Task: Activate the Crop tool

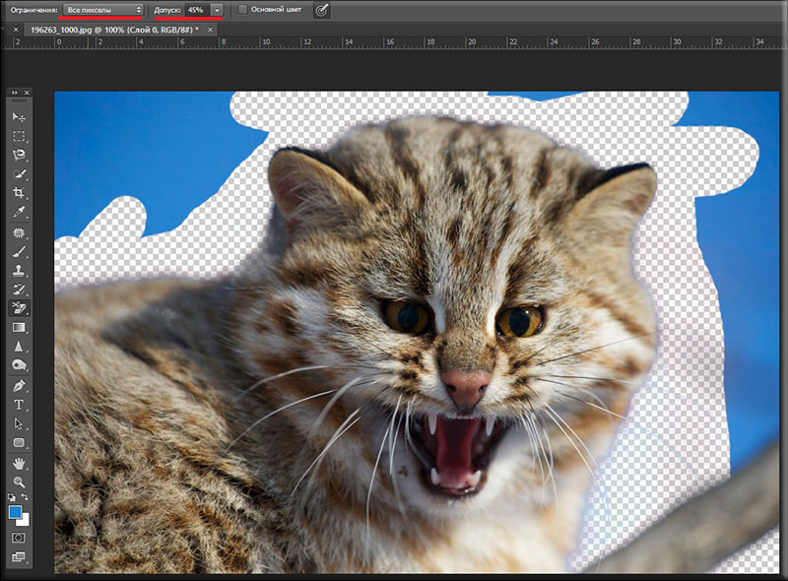Action: click(x=19, y=193)
